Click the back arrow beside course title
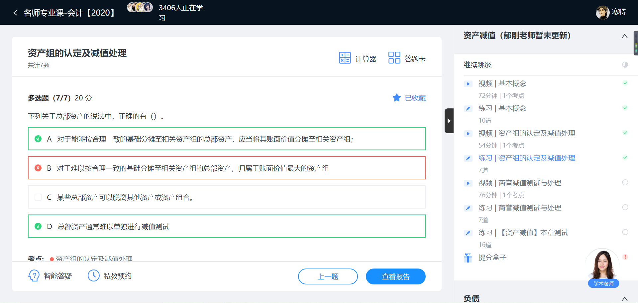 click(x=15, y=13)
